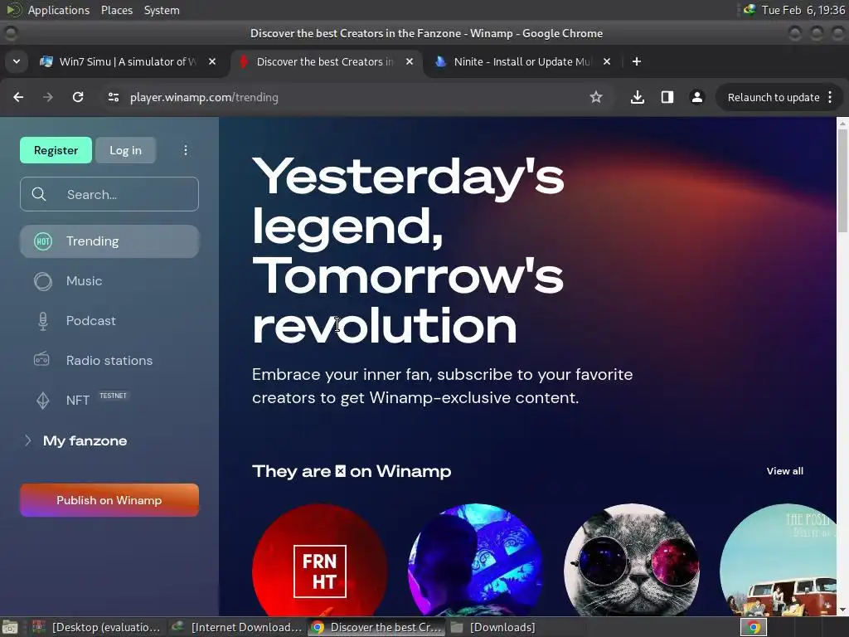Open the System menu

(x=162, y=10)
